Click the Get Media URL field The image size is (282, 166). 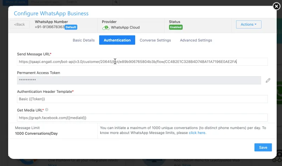pyautogui.click(x=142, y=118)
